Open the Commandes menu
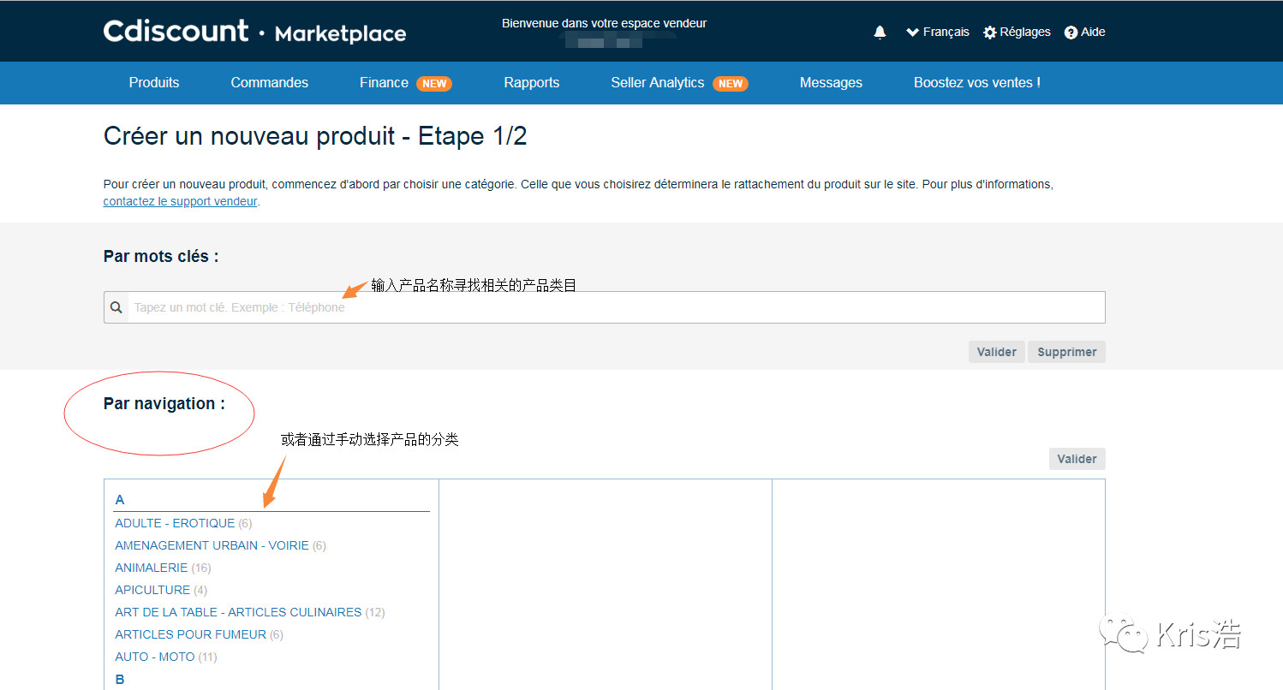Image resolution: width=1283 pixels, height=690 pixels. (269, 83)
